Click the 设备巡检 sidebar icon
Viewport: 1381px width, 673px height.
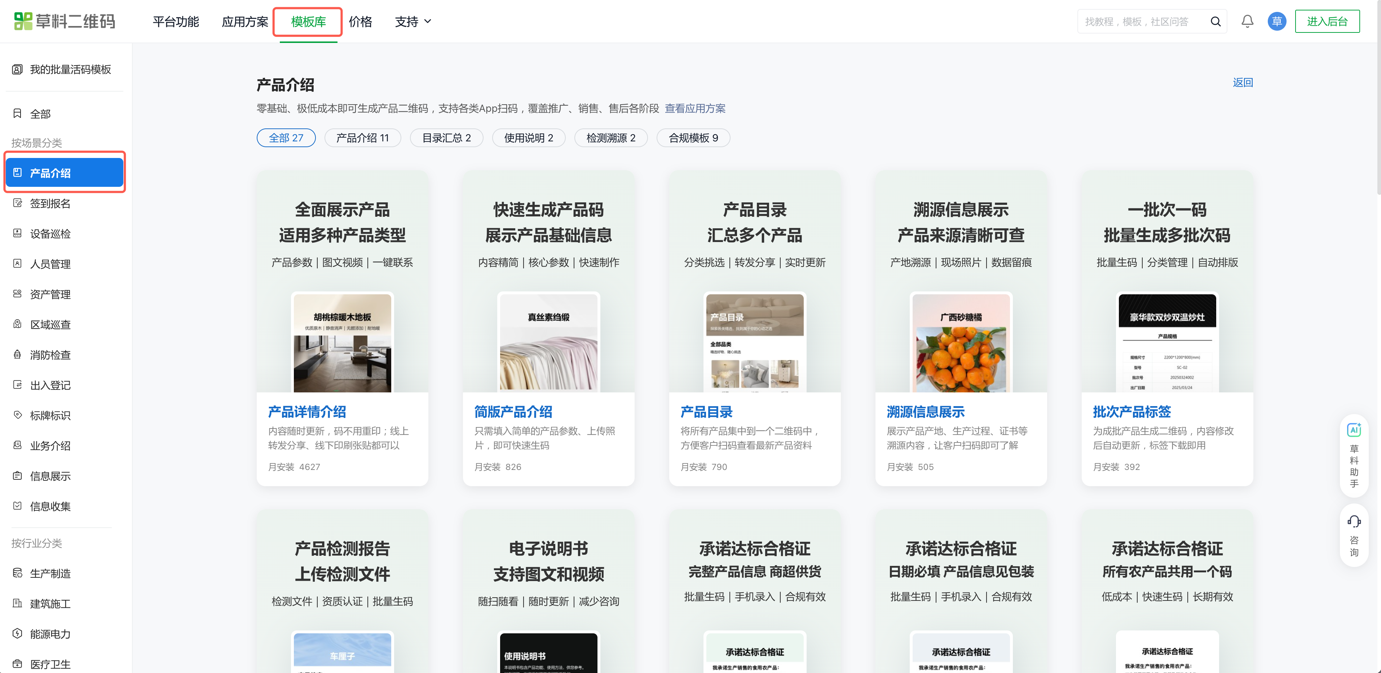pos(17,233)
